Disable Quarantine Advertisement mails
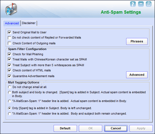155x134 pixels. tap(10, 76)
